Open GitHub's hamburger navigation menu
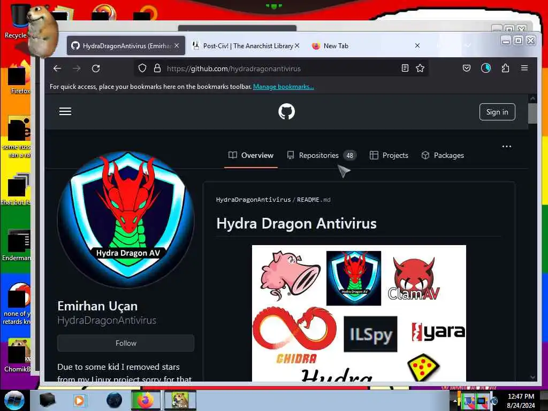This screenshot has height=411, width=548. [65, 111]
